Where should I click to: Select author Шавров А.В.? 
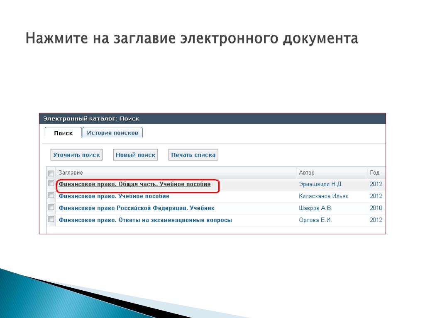pos(315,208)
